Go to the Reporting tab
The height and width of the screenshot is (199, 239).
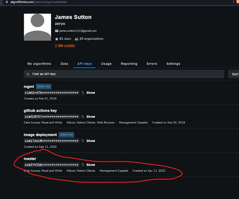pyautogui.click(x=129, y=64)
